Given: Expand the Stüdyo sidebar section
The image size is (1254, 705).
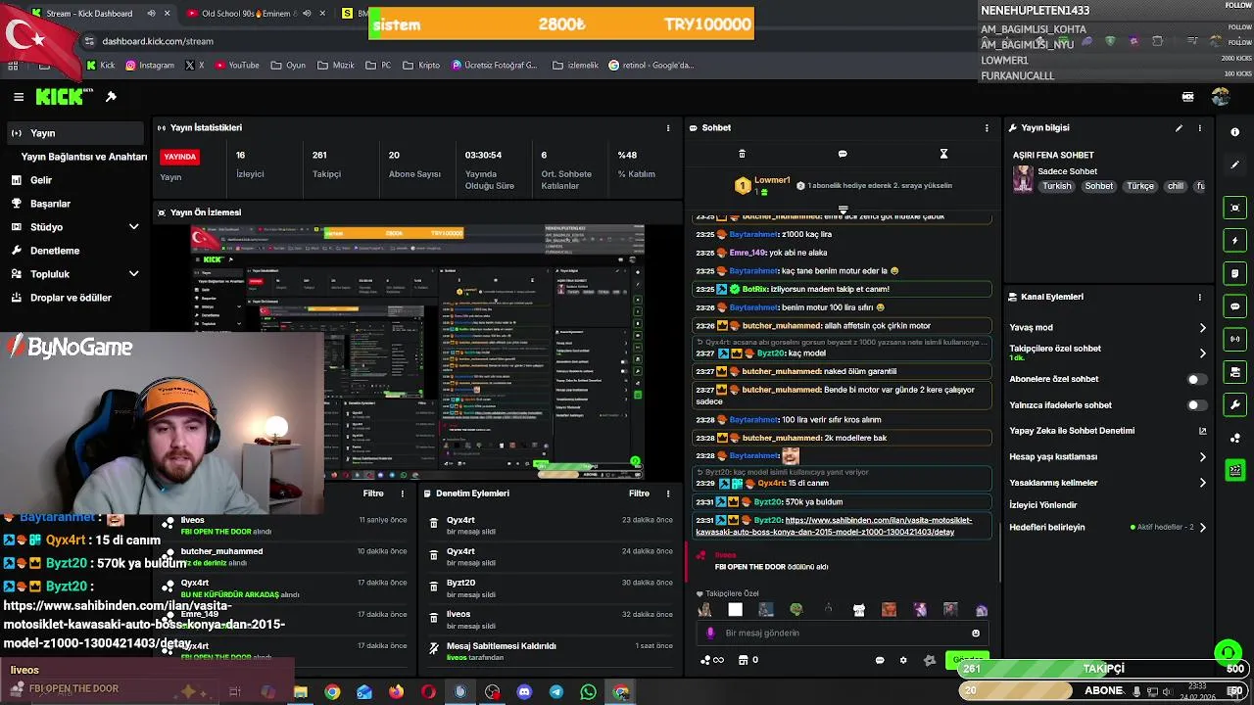Looking at the screenshot, I should click(134, 227).
